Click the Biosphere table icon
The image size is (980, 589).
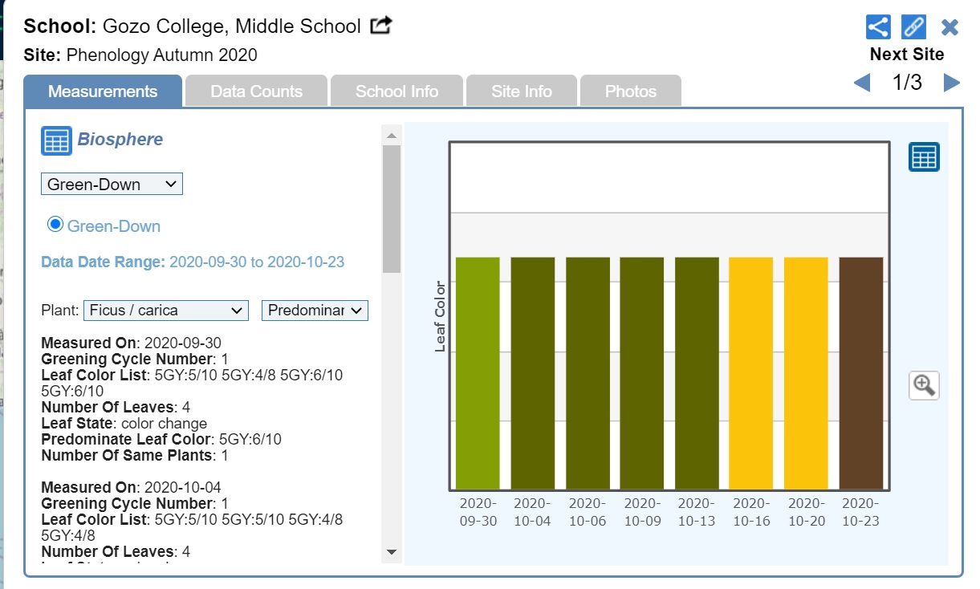pos(56,140)
